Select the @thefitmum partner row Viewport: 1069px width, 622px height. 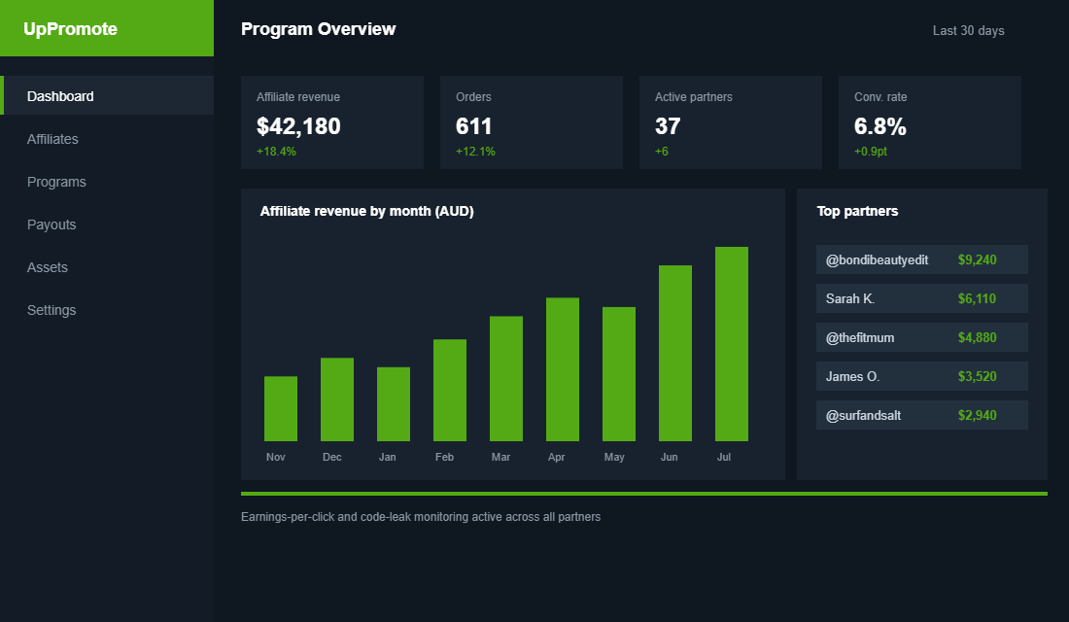tap(921, 337)
